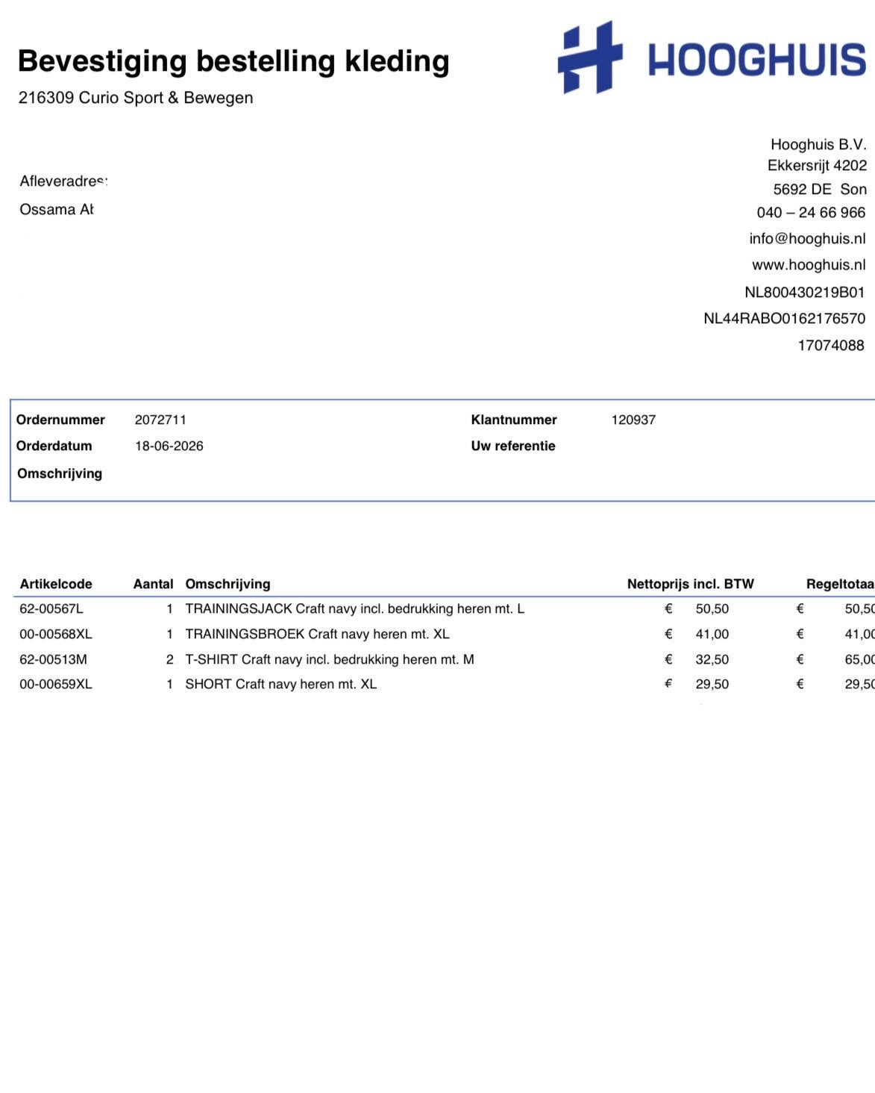Click article code 00-00568XL
The height and width of the screenshot is (1093, 875).
pyautogui.click(x=56, y=634)
